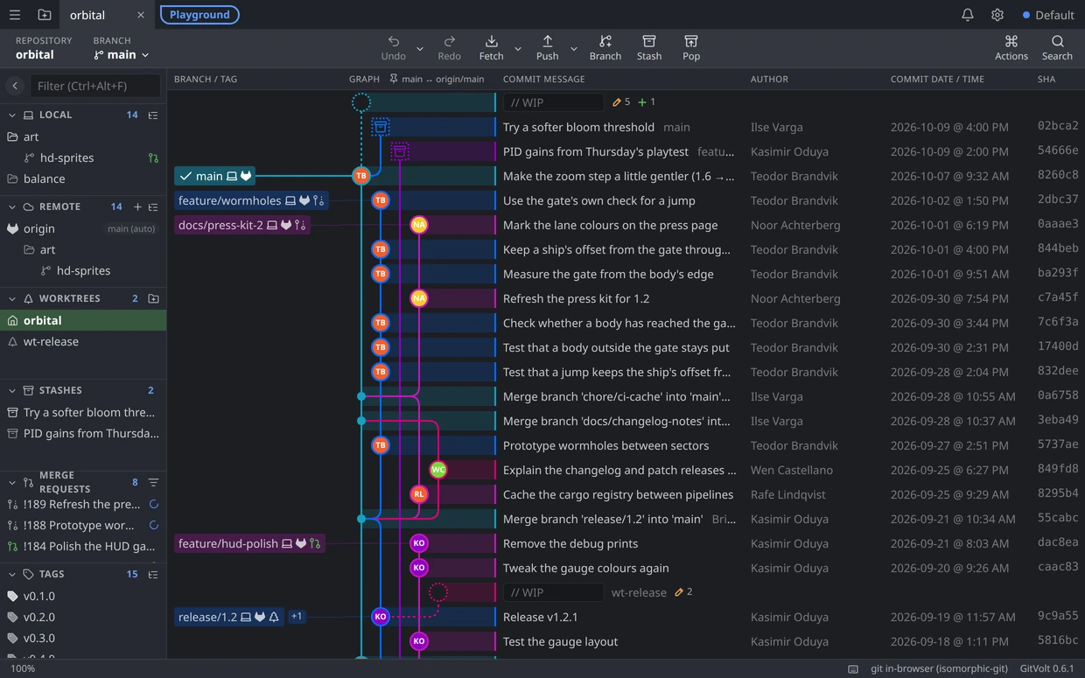Push commits with the Push icon
Viewport: 1085px width, 678px height.
pos(548,41)
